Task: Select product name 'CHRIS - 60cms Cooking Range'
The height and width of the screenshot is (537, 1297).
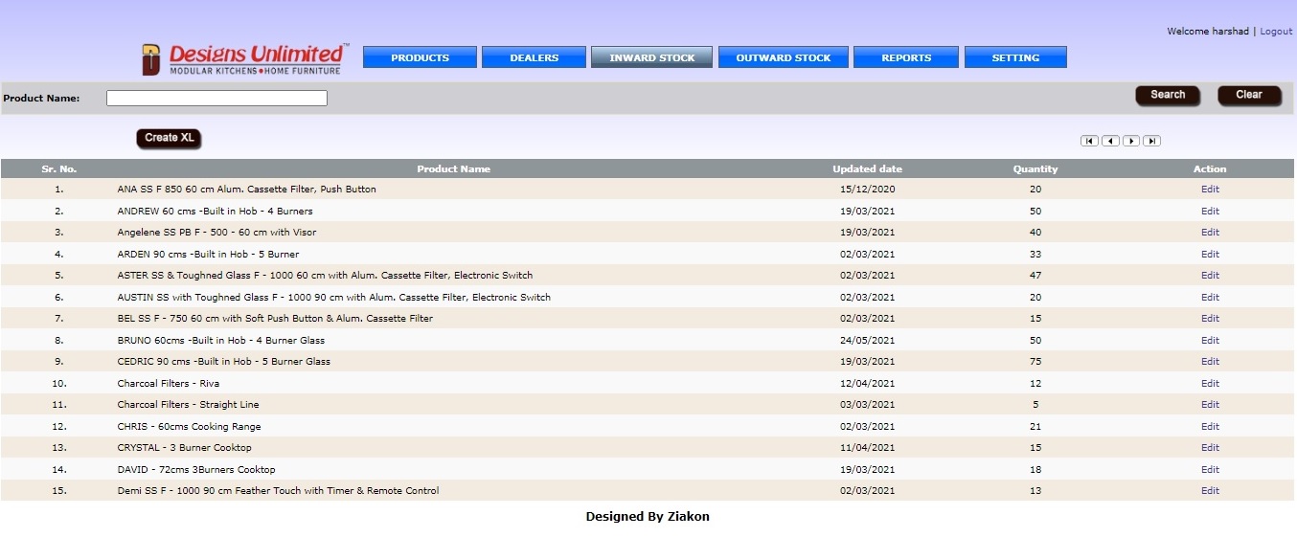Action: tap(190, 426)
